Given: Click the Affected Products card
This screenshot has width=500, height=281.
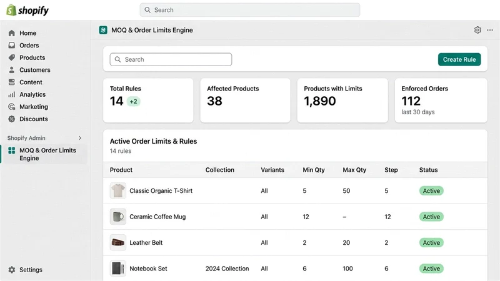Looking at the screenshot, I should 245,101.
